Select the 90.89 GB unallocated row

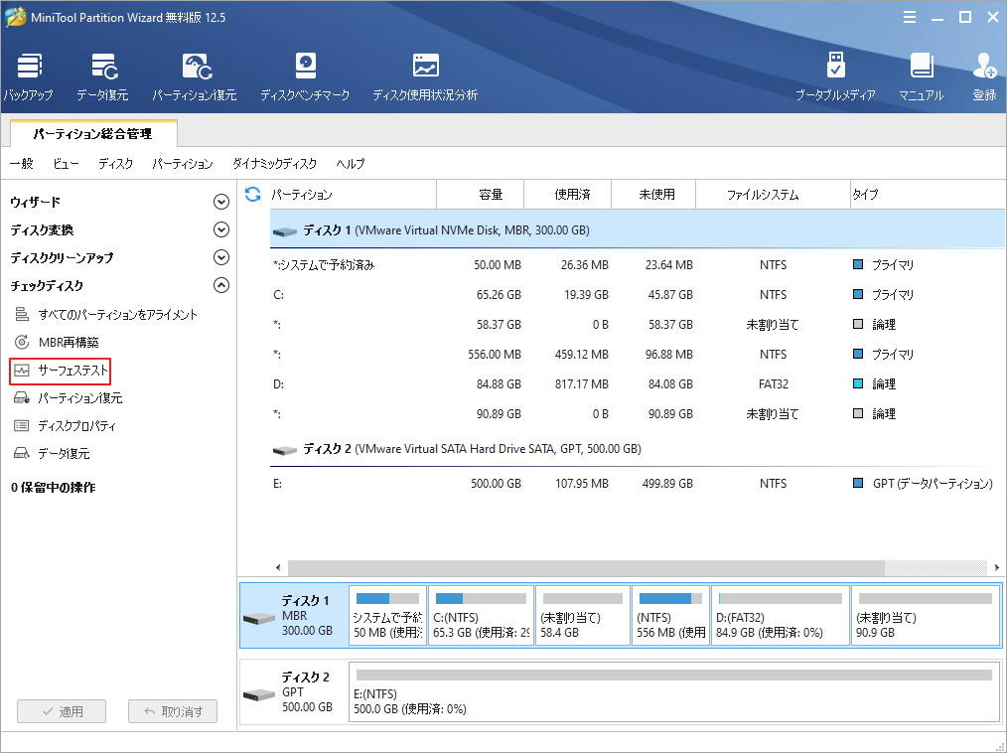tap(638, 414)
